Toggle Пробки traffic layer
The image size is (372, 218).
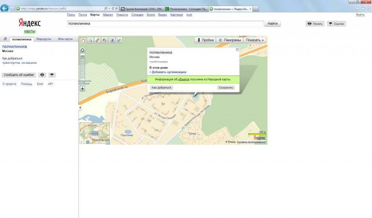point(205,40)
